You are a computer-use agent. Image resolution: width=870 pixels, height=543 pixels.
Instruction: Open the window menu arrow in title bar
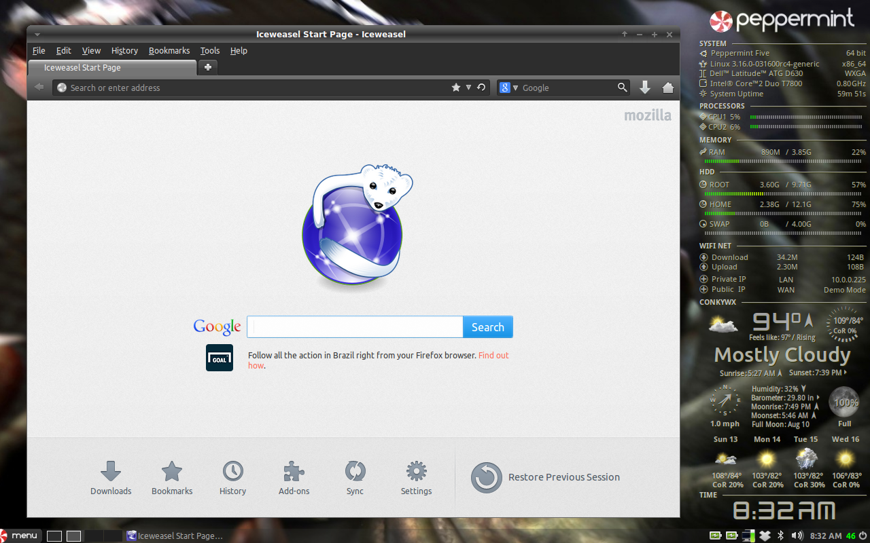pos(37,35)
